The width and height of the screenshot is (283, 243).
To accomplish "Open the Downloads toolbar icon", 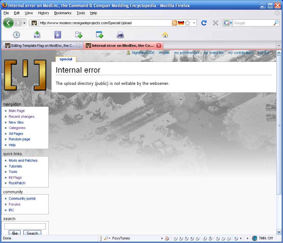I will [x=37, y=35].
